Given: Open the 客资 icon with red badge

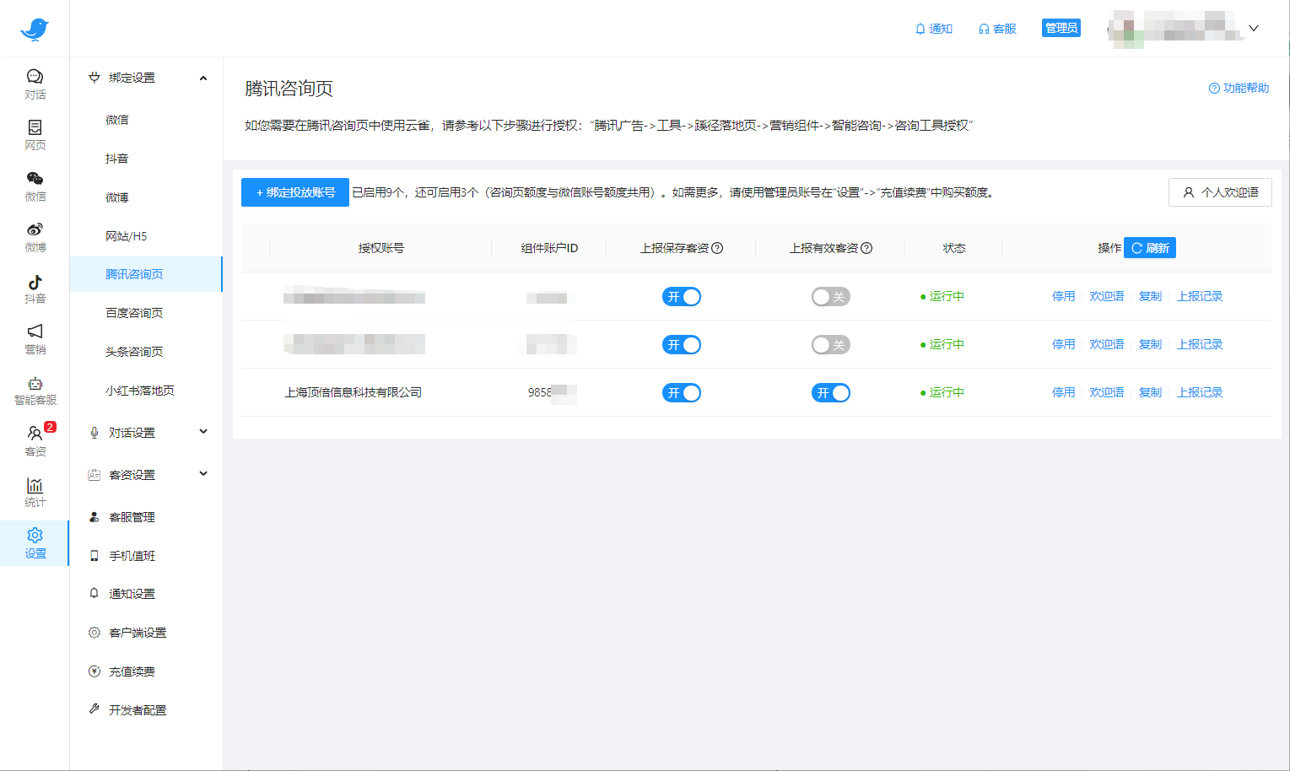Looking at the screenshot, I should point(35,439).
